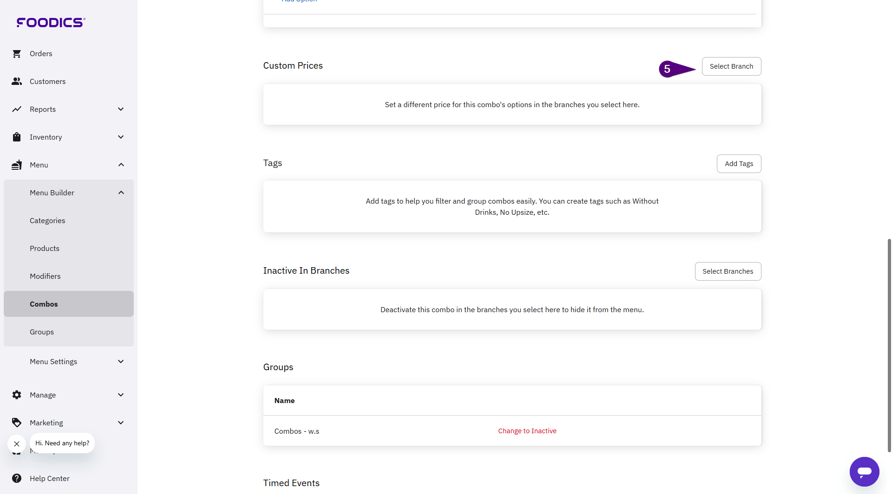Click the Inventory bag icon
The height and width of the screenshot is (494, 892).
tap(17, 137)
